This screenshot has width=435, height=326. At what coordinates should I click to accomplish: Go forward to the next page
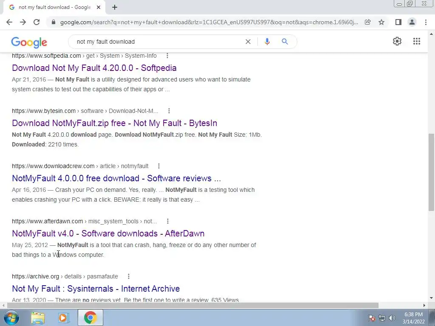tap(23, 22)
